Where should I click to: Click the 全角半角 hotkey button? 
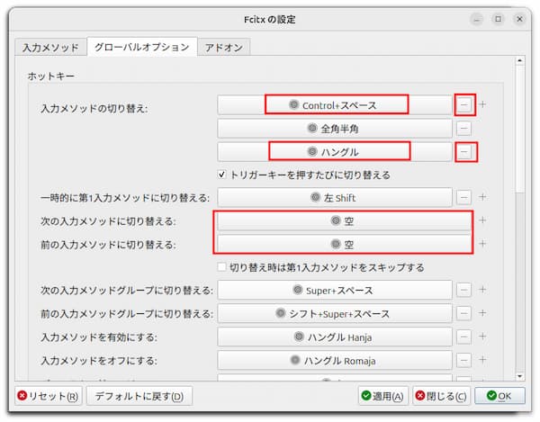click(335, 129)
